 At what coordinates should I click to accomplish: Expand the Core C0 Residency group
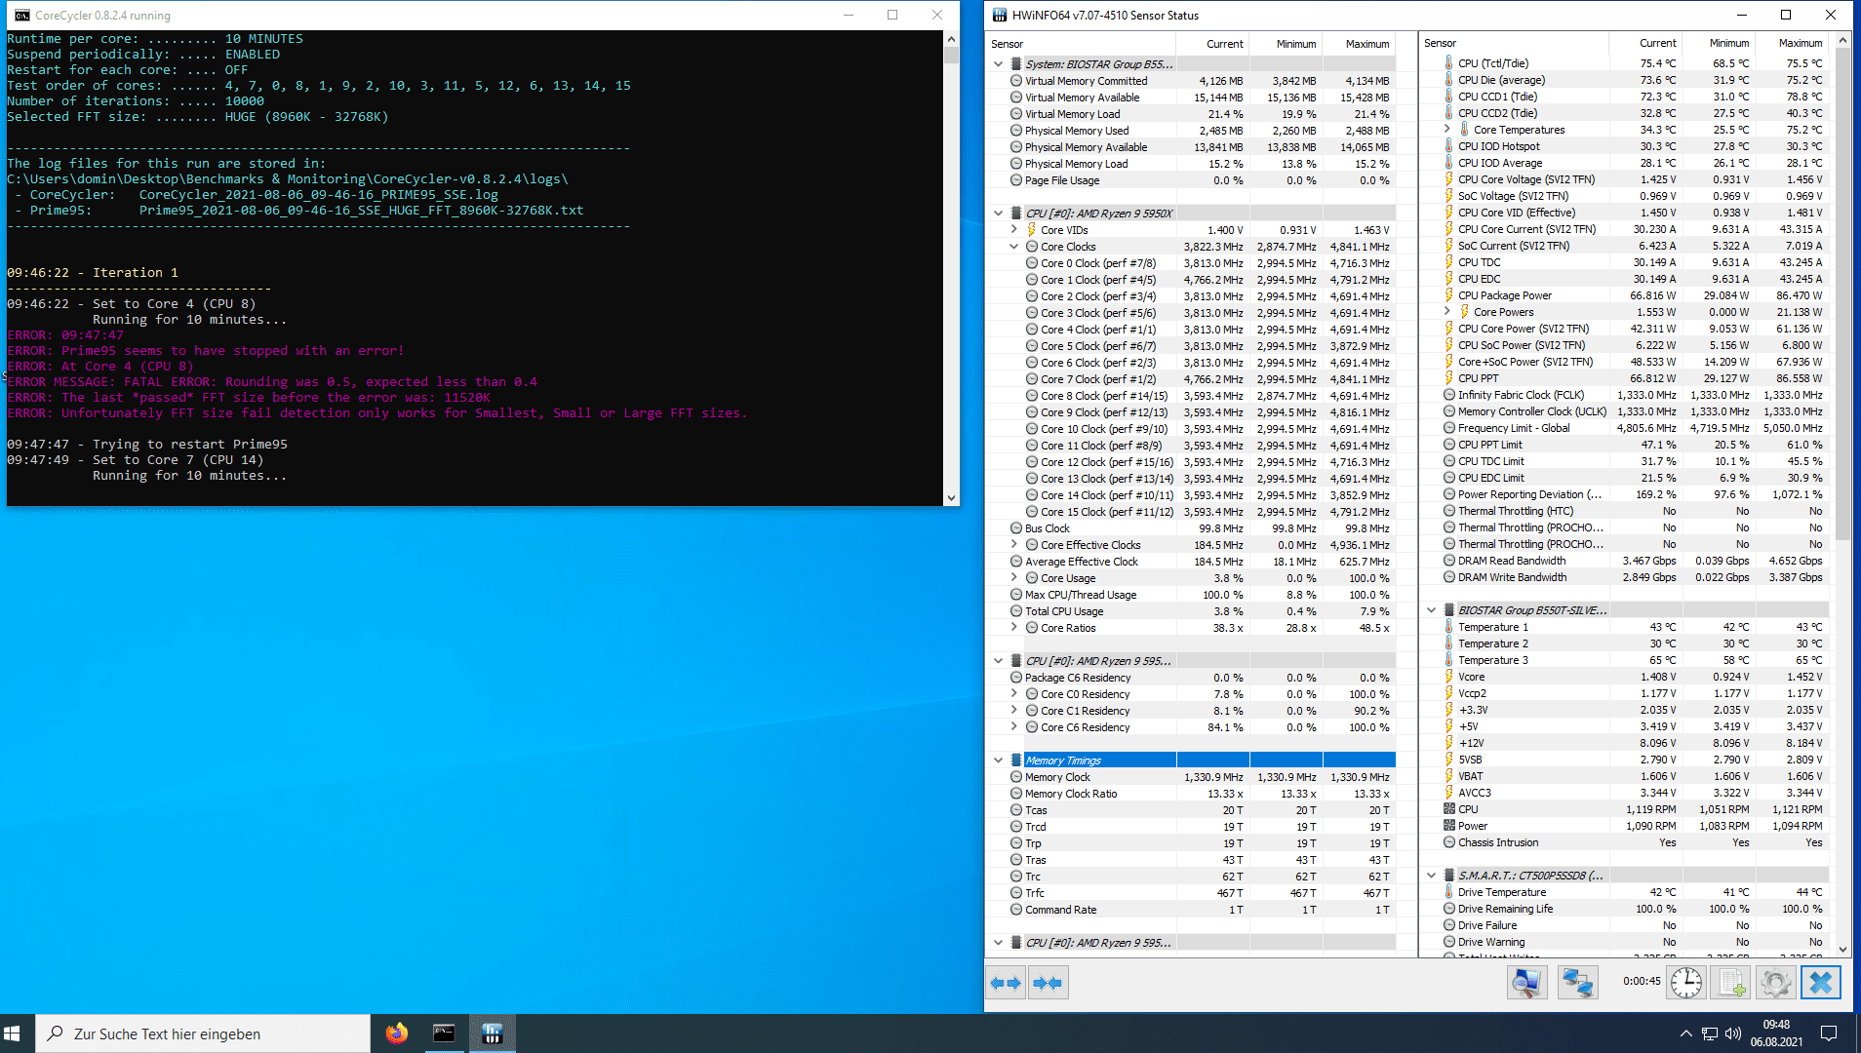click(1013, 694)
